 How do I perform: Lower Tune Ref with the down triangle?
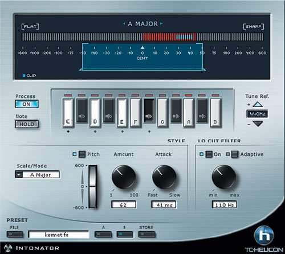[x=258, y=124]
